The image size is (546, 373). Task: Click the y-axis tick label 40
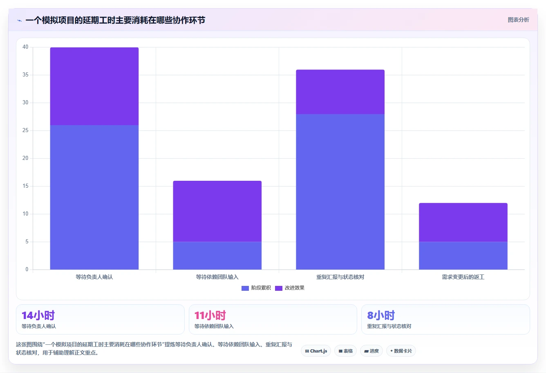25,47
